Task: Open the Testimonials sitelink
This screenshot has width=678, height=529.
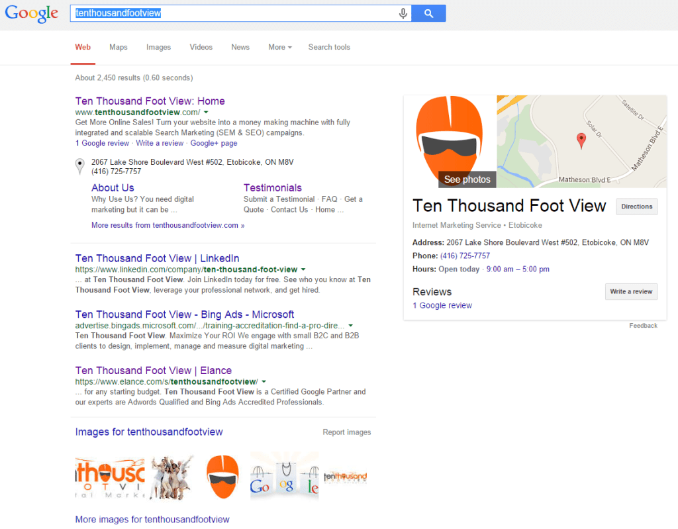Action: [272, 188]
